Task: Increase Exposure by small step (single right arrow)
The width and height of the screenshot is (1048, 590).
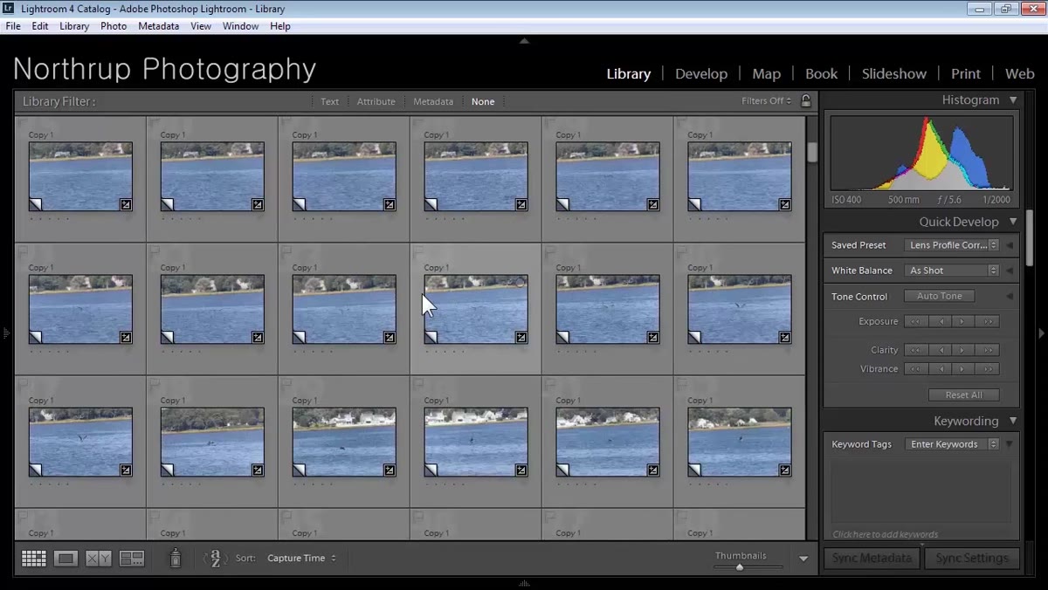Action: [x=963, y=322]
